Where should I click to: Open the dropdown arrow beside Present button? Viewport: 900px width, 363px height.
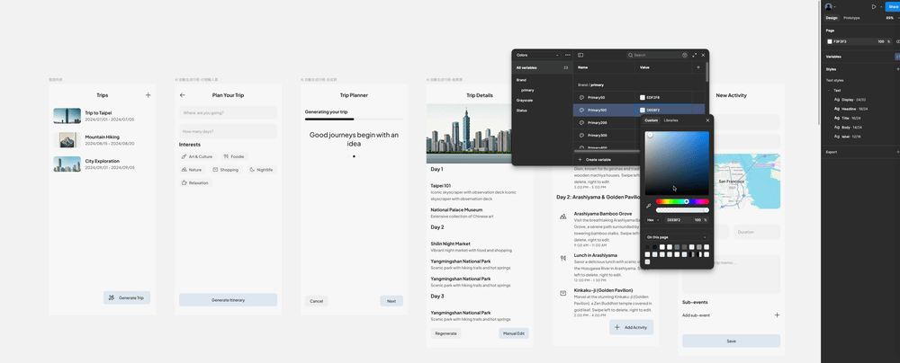tap(881, 7)
